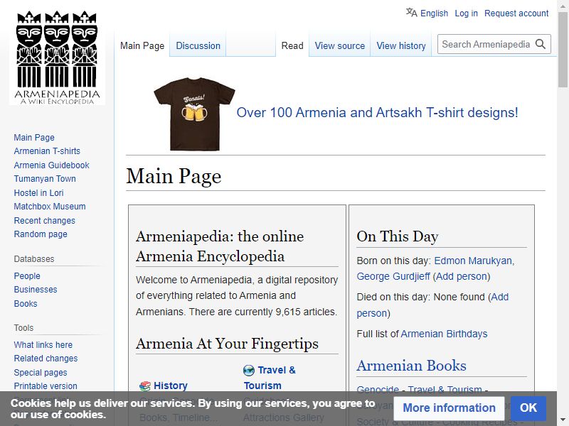Choose the English language link
The width and height of the screenshot is (569, 426).
(434, 13)
